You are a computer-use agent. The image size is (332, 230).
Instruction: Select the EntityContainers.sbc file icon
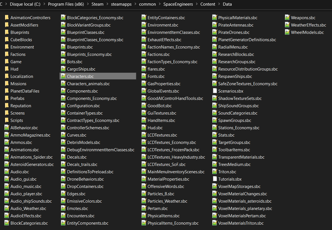[144, 18]
